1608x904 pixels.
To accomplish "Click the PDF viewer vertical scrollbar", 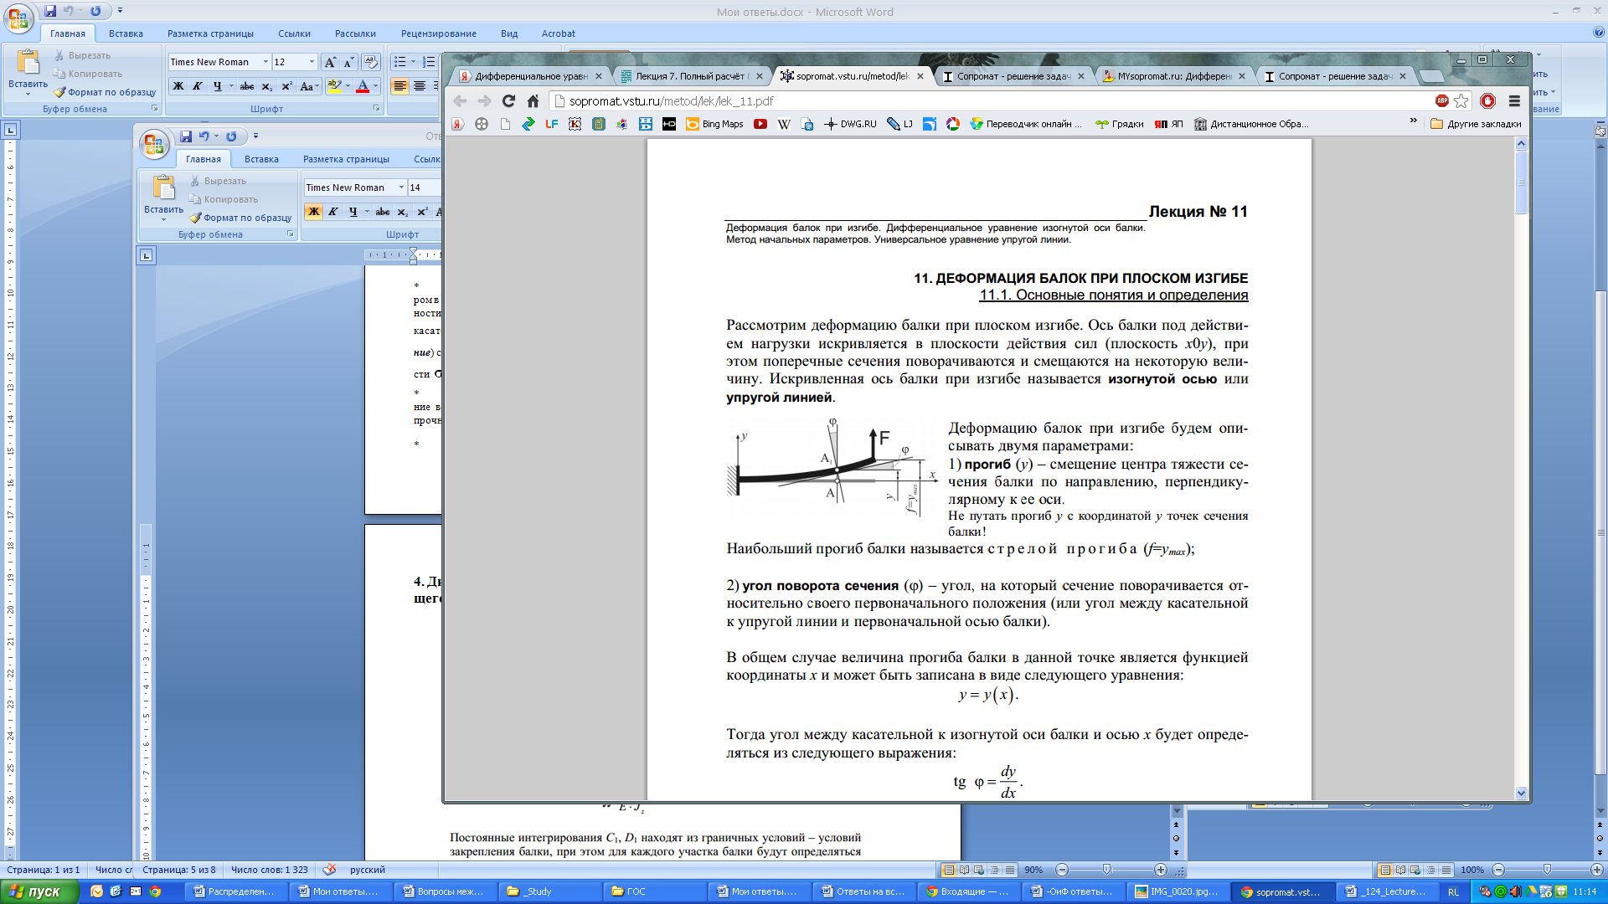I will click(x=1521, y=468).
